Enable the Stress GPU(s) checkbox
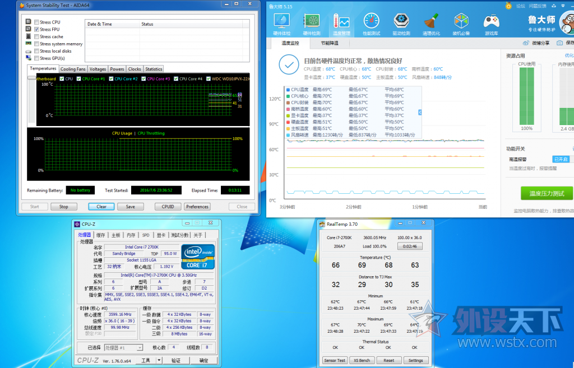 pyautogui.click(x=36, y=58)
